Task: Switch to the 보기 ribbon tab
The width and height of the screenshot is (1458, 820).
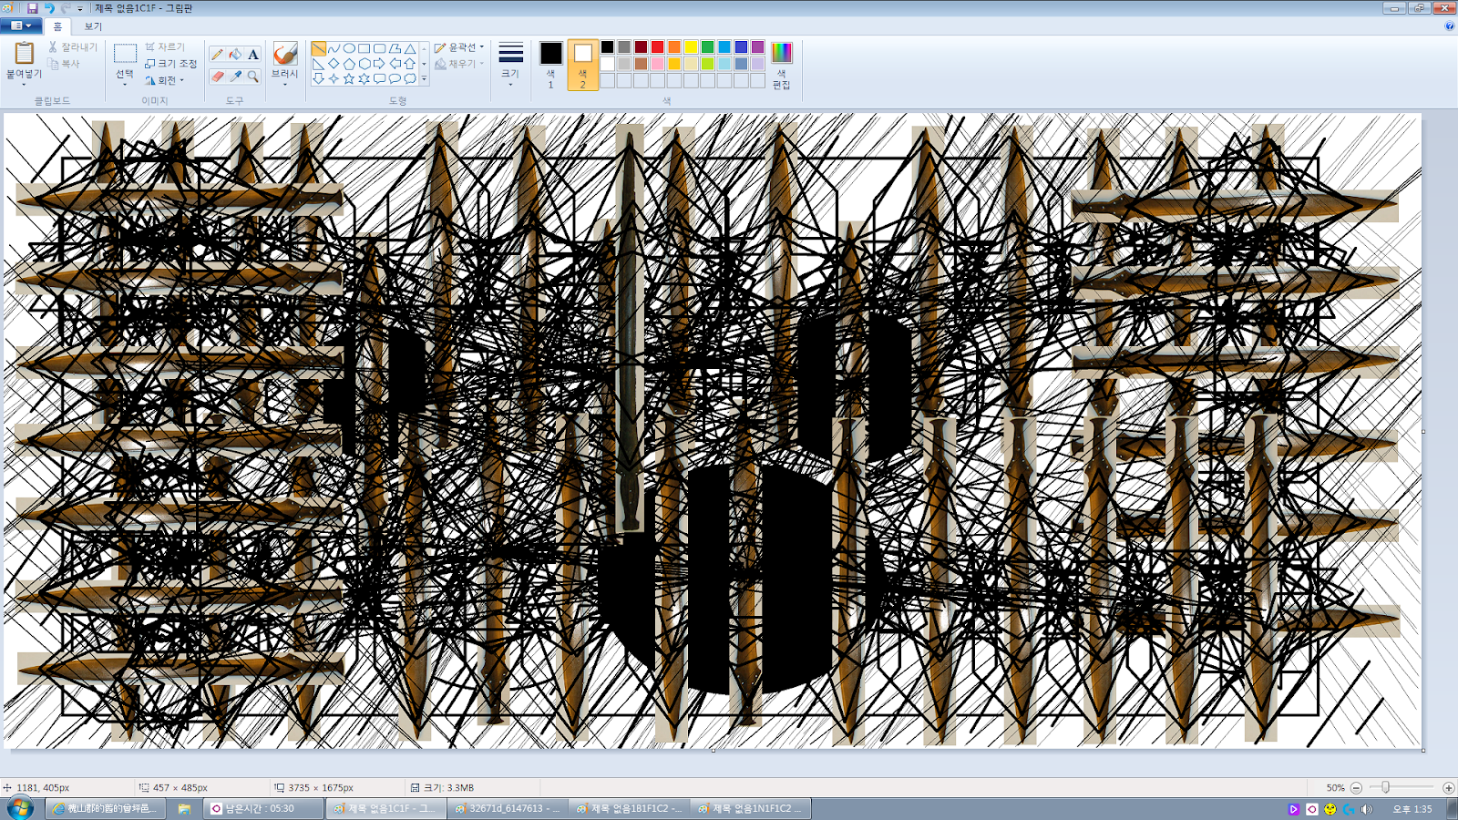Action: (93, 26)
